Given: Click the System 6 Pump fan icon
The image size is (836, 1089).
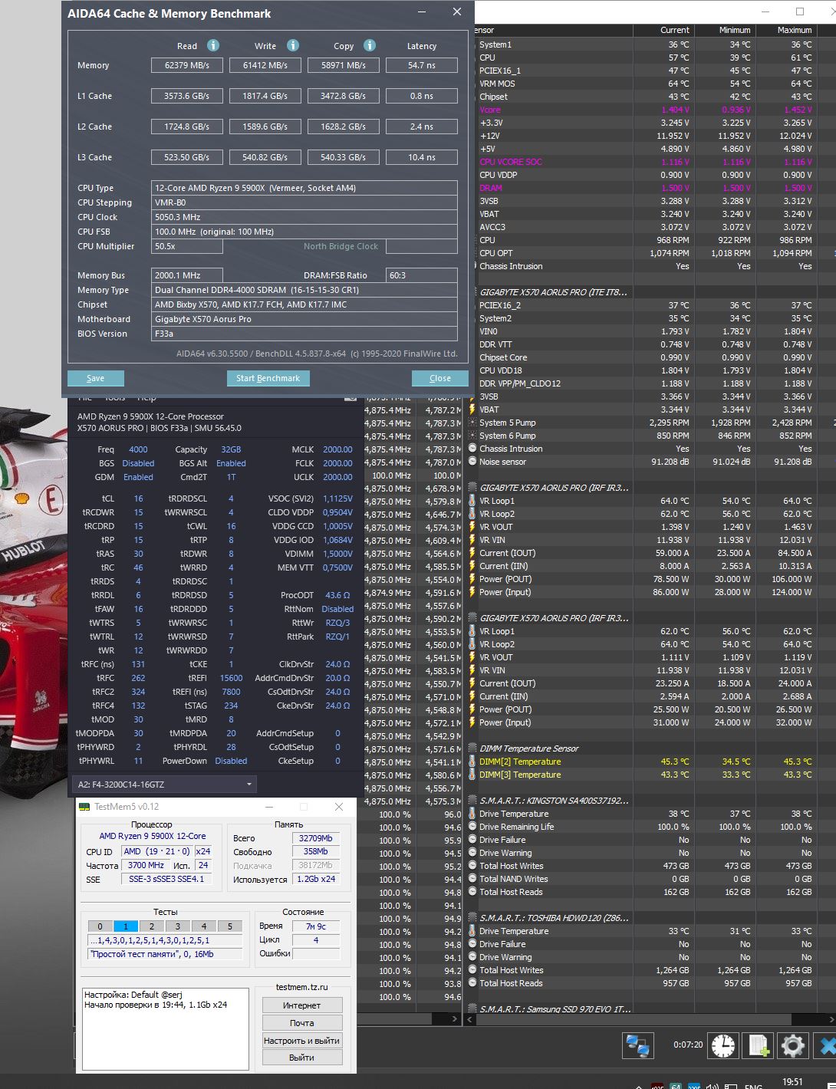Looking at the screenshot, I should click(472, 436).
